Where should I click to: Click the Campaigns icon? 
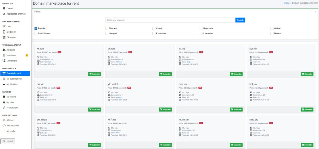[x=4, y=61]
